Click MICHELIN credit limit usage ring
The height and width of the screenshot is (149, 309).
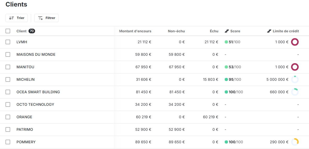pyautogui.click(x=295, y=79)
